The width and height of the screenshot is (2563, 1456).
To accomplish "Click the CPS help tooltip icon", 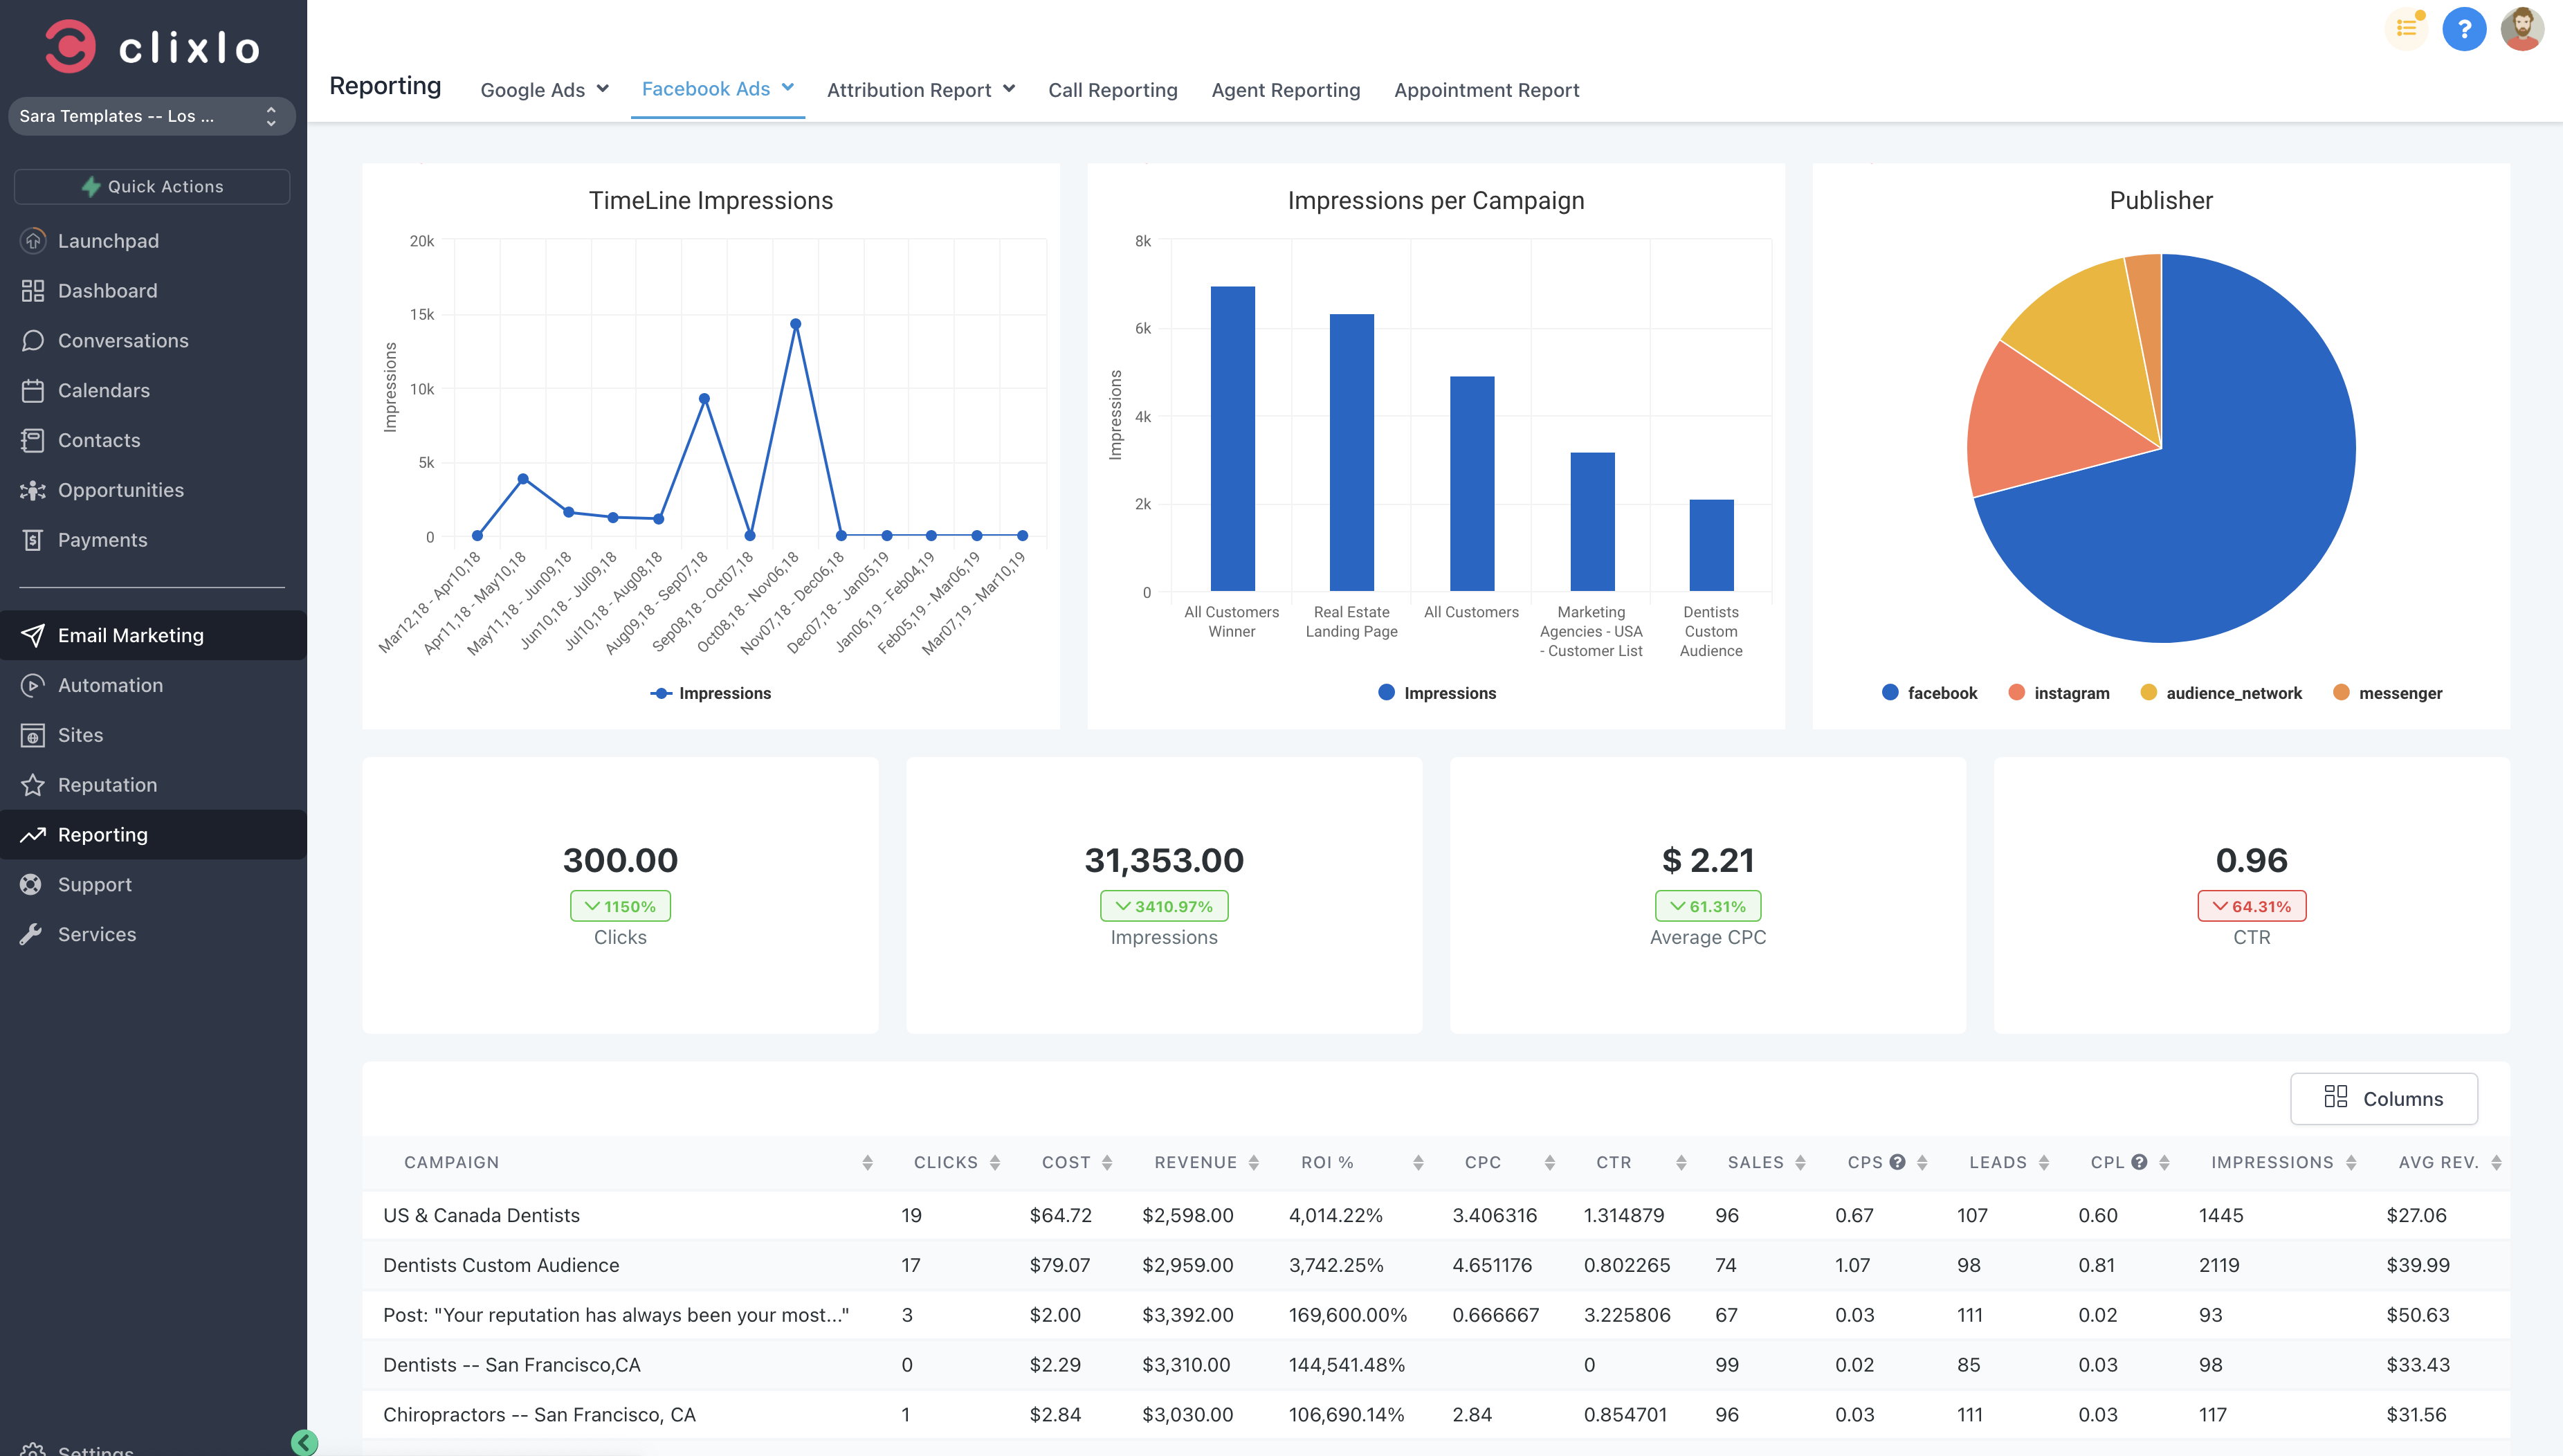I will (1897, 1162).
